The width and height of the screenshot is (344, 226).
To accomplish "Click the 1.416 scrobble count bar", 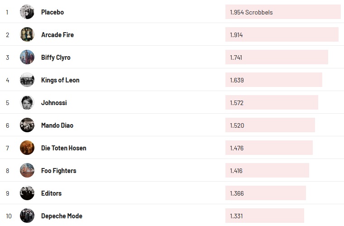I will 267,171.
